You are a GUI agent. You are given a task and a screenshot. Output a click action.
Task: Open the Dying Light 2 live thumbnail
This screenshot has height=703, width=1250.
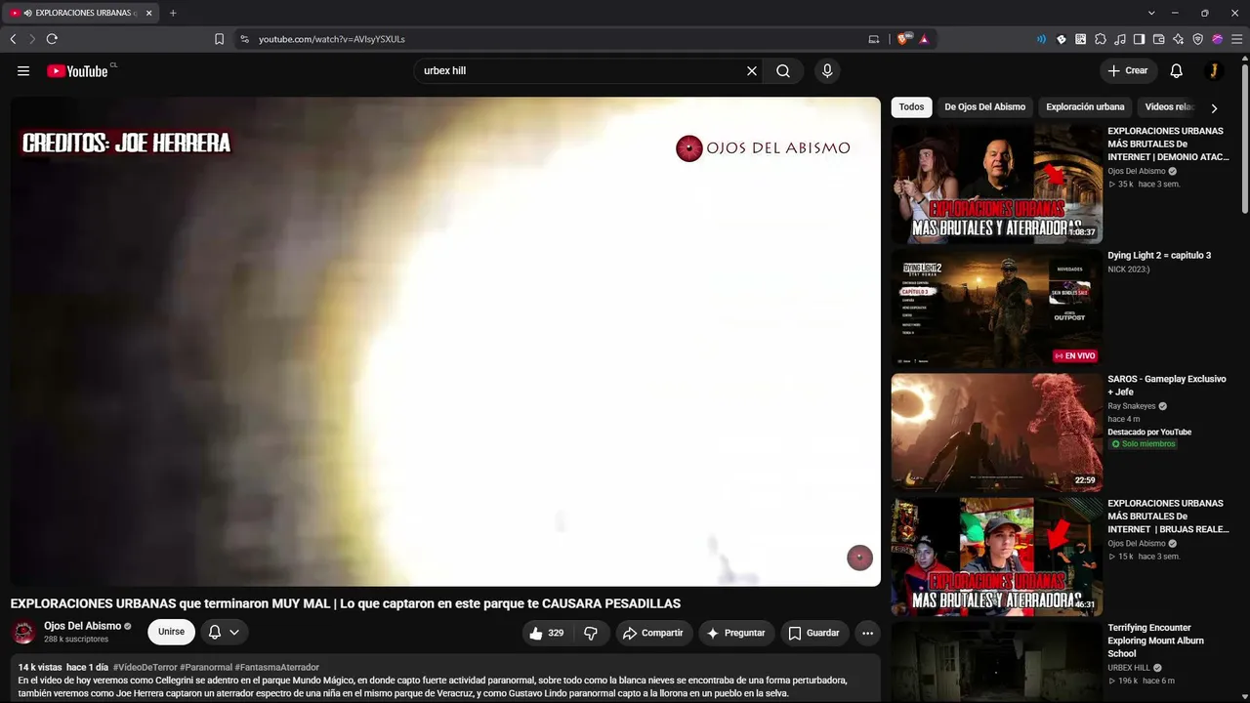[996, 309]
